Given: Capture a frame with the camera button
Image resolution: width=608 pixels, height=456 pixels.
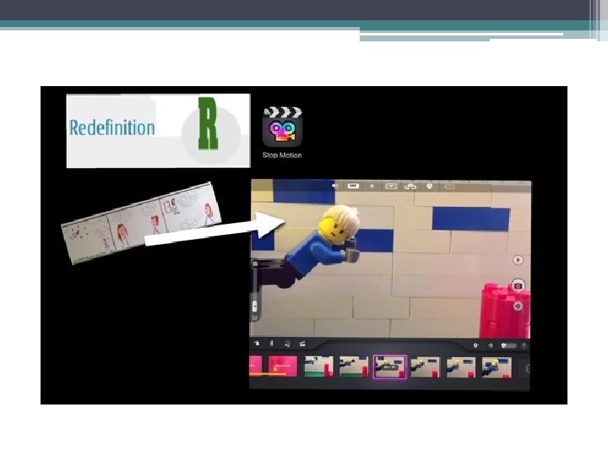Looking at the screenshot, I should 518,285.
